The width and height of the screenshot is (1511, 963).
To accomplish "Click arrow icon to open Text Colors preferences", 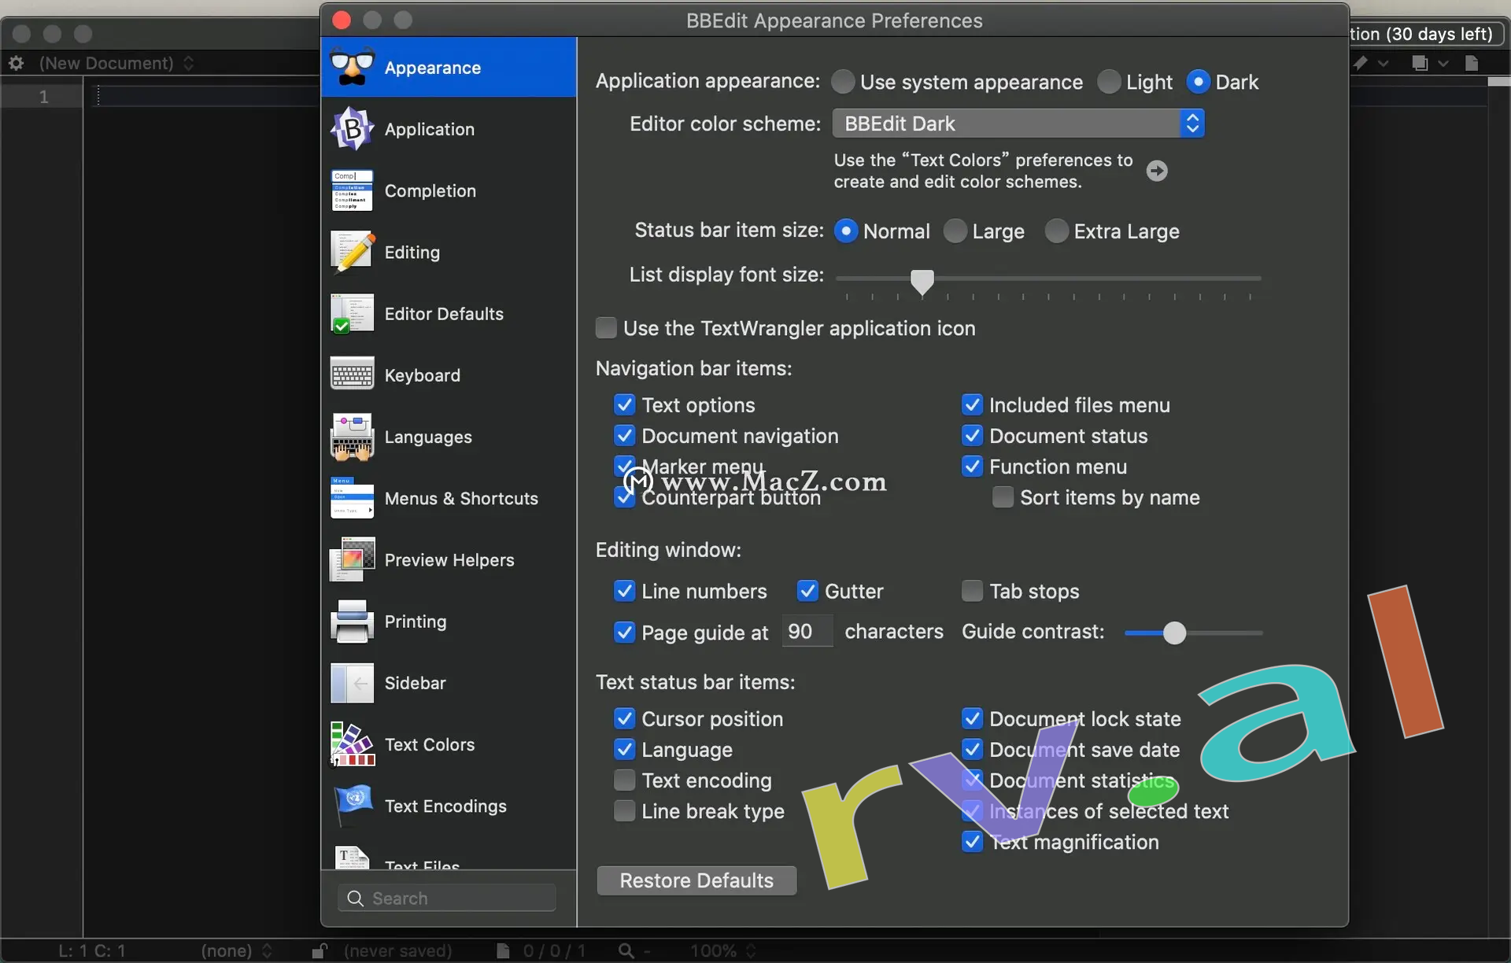I will tap(1157, 171).
